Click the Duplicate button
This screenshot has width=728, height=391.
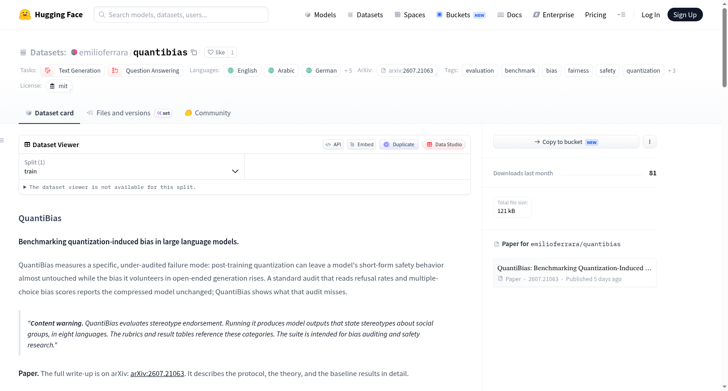click(x=399, y=144)
